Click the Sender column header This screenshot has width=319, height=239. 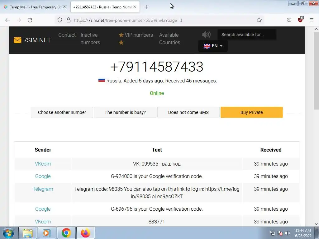[43, 150]
